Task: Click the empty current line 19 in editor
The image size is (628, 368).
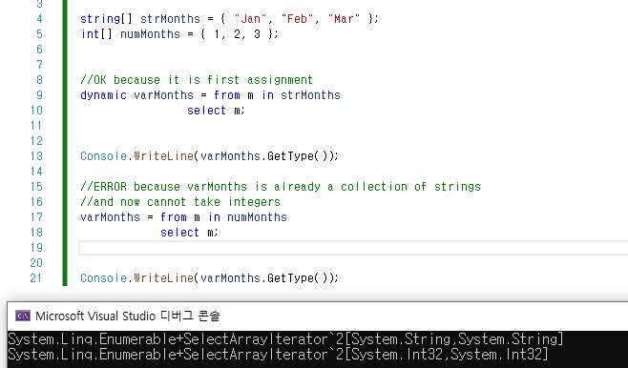Action: coord(353,248)
